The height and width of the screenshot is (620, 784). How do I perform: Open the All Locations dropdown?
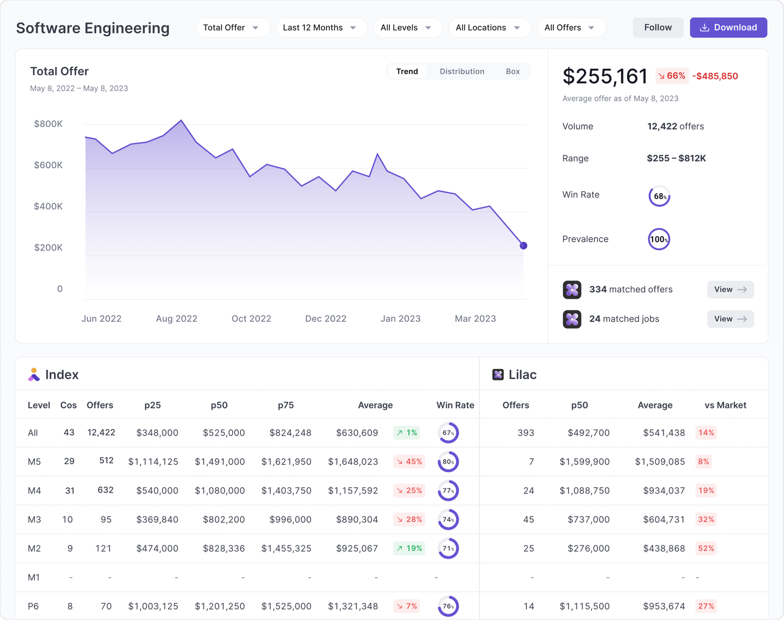pos(489,27)
